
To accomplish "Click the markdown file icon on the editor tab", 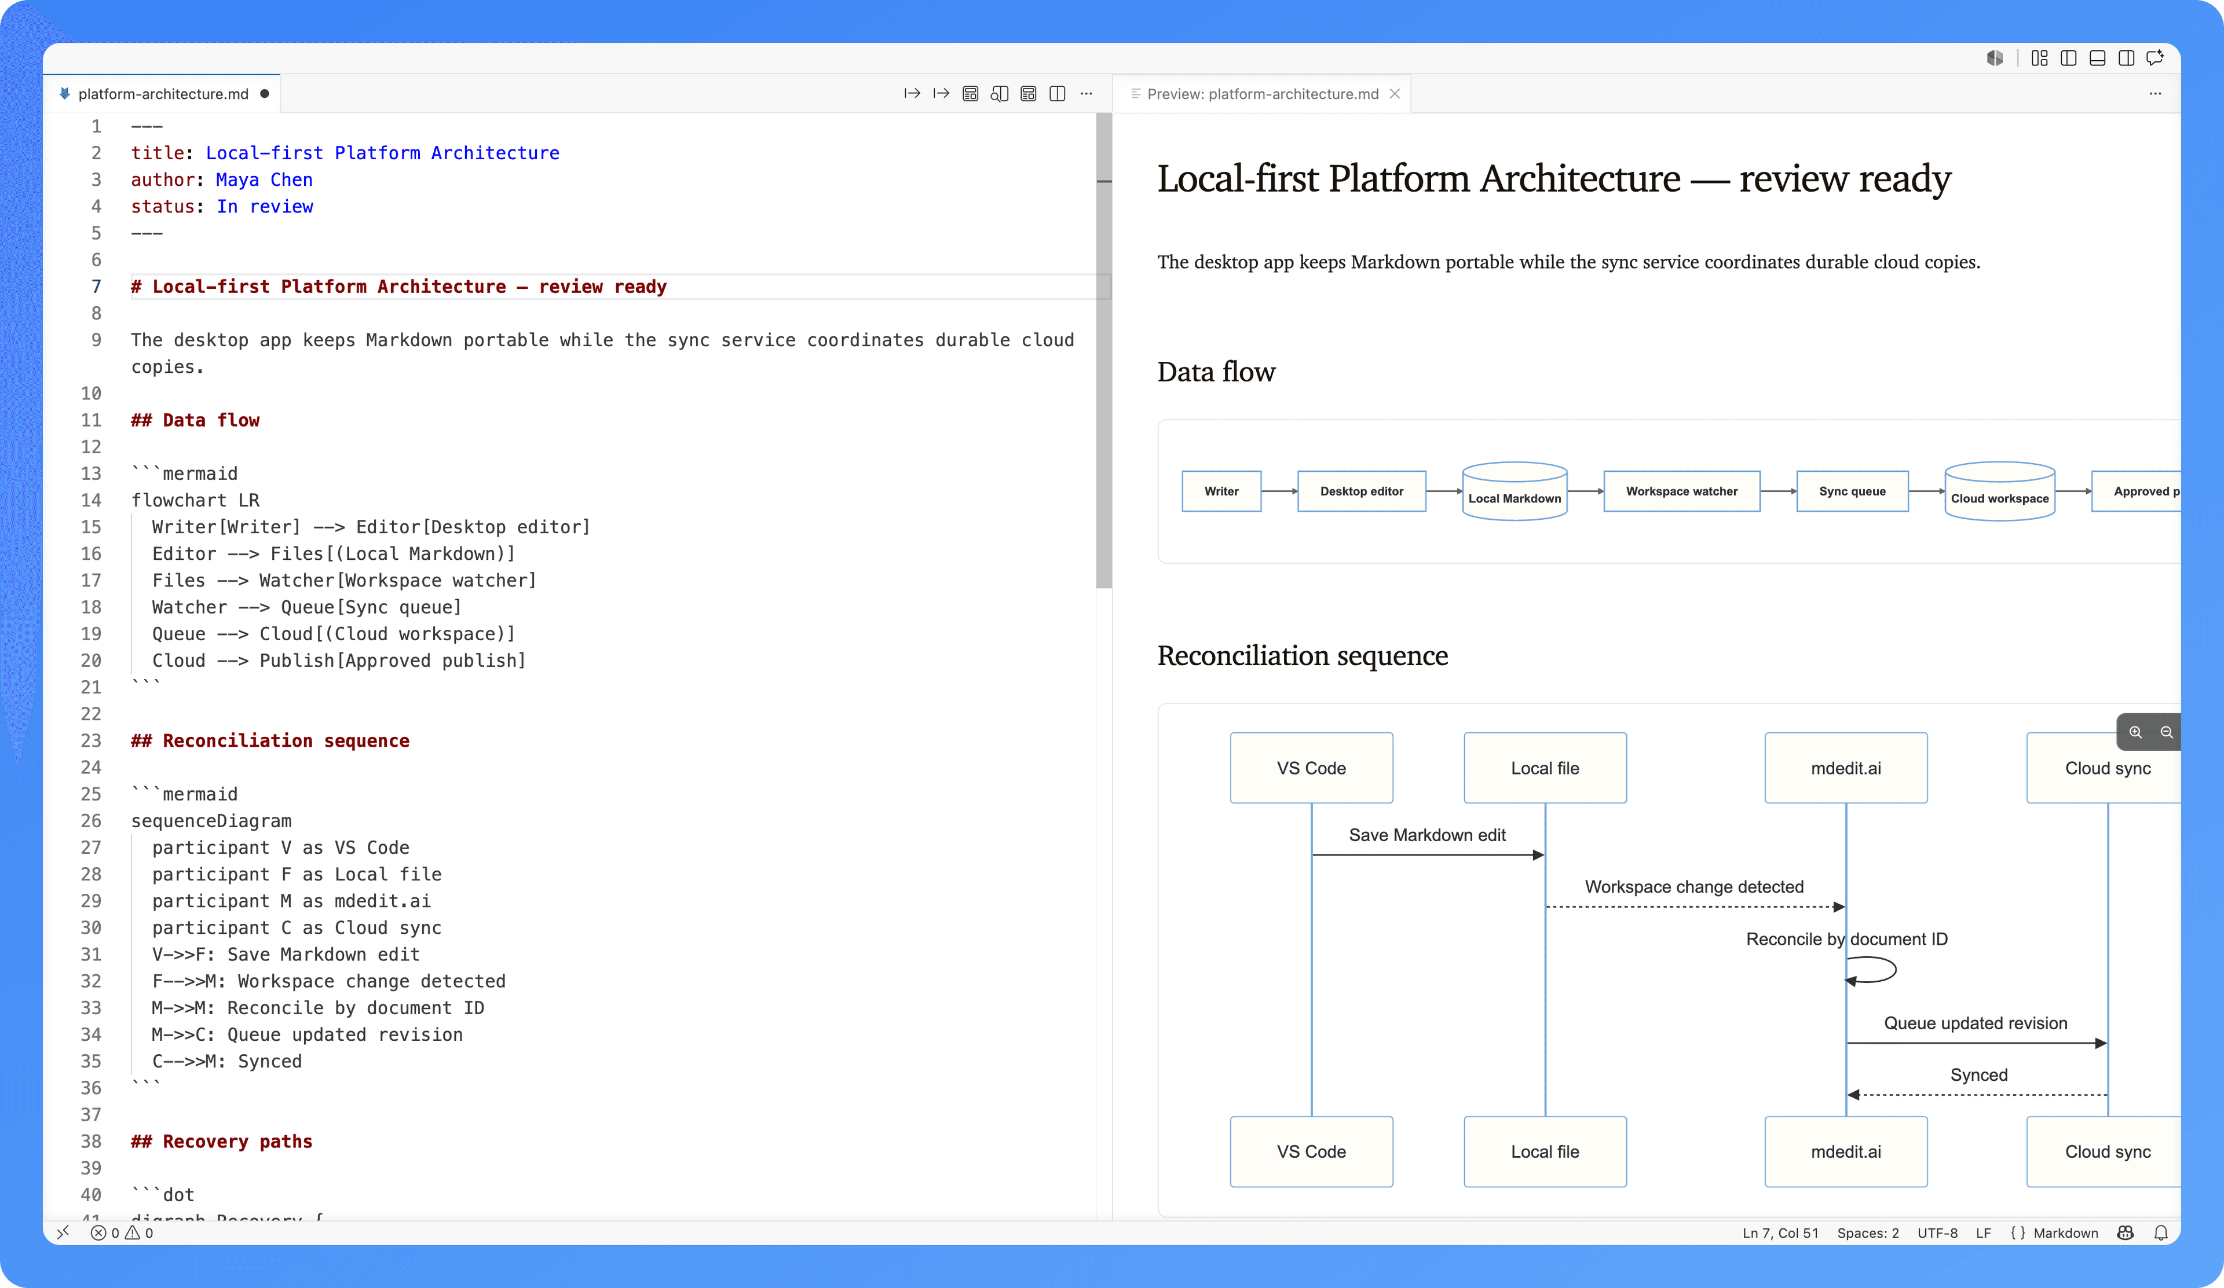I will (x=64, y=94).
